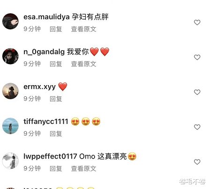Open esa.maulidya's profile picture
The width and height of the screenshot is (209, 189).
point(10,22)
